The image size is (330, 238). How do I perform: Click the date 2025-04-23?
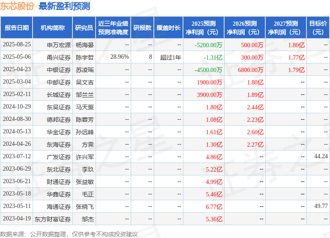[x=17, y=69]
